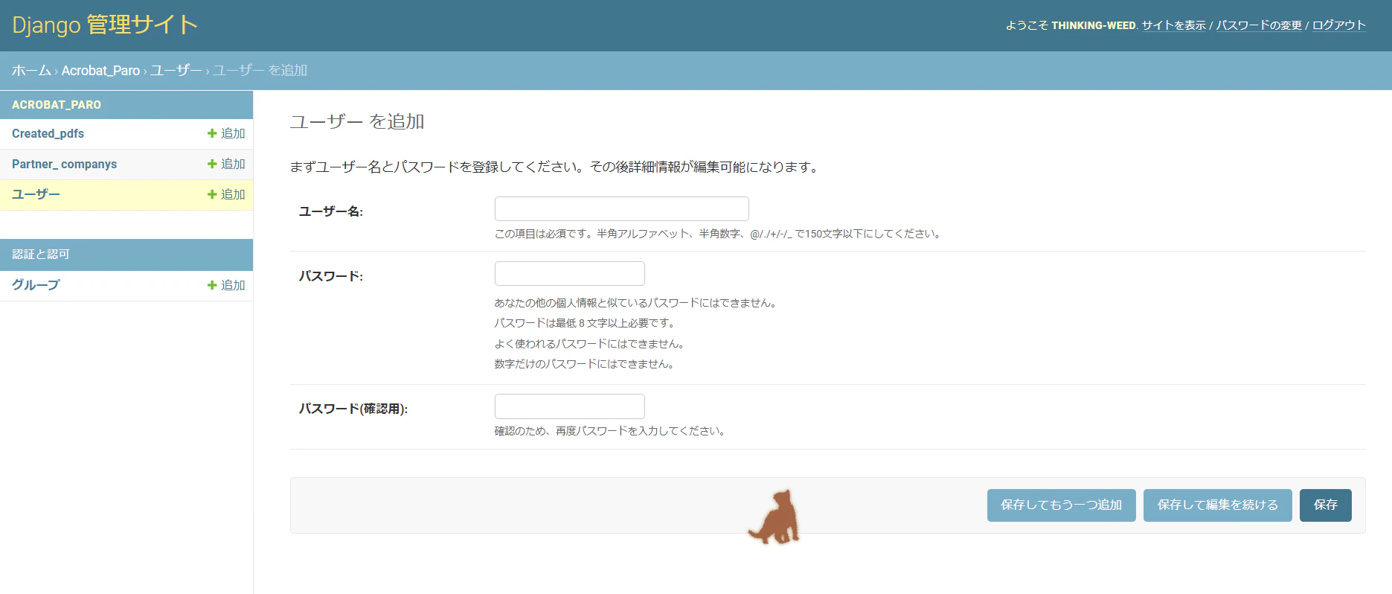Click 保存して編集を続ける button
This screenshot has height=594, width=1392.
[1218, 505]
